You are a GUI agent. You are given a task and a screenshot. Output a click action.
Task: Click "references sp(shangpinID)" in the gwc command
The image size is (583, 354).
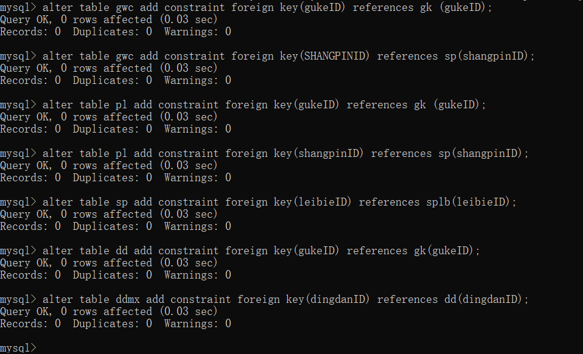point(455,56)
